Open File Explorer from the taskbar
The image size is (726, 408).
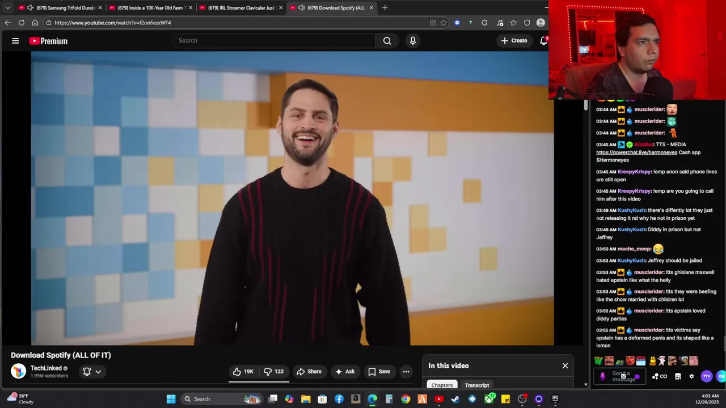(306, 399)
